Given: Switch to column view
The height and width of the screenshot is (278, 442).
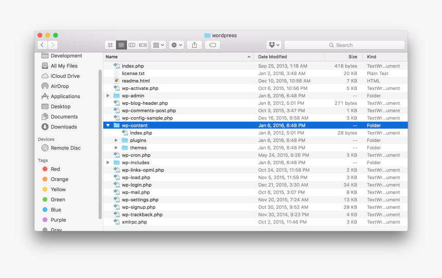Looking at the screenshot, I should click(132, 45).
